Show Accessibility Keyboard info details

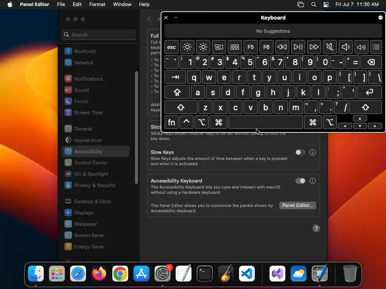click(312, 181)
